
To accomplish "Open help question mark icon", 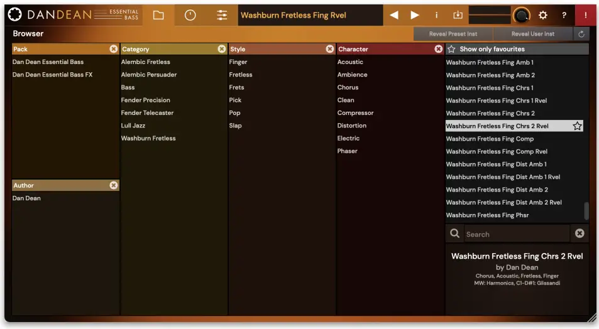I will [x=564, y=15].
